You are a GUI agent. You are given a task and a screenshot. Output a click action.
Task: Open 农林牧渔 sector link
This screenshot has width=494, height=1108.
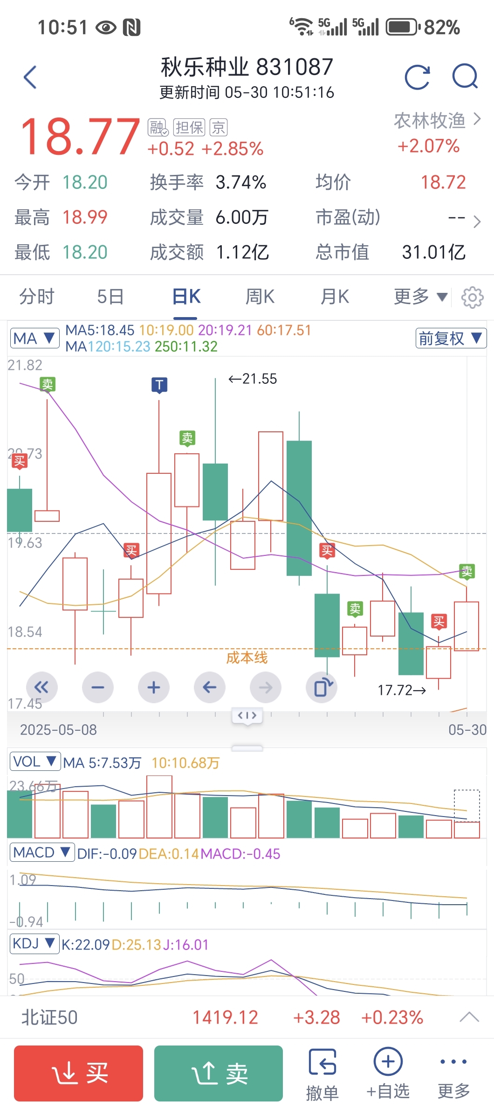point(437,120)
